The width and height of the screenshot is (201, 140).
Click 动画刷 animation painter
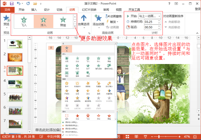[x=112, y=27]
